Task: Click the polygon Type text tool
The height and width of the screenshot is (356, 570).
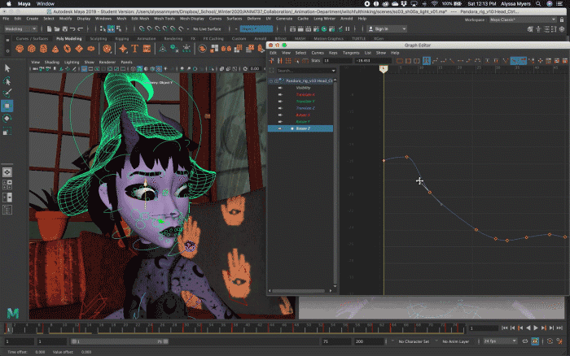Action: point(135,48)
